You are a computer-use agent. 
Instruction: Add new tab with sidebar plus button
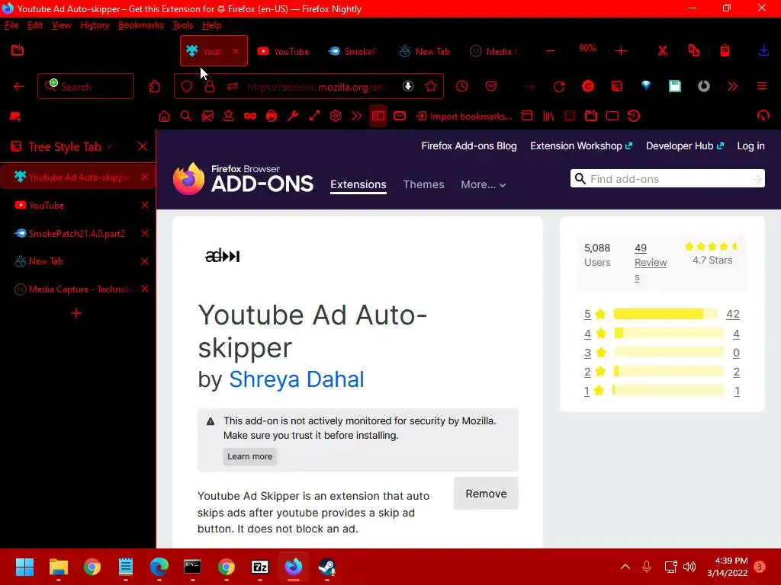(x=76, y=313)
